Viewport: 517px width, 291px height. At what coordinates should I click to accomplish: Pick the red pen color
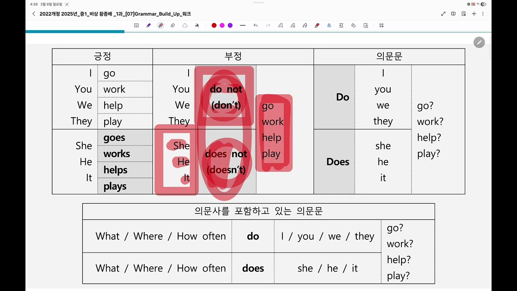tap(214, 25)
